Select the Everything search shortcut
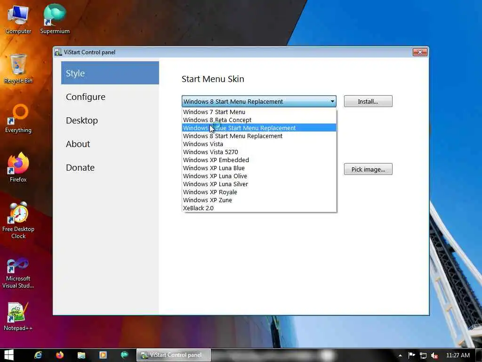The width and height of the screenshot is (482, 362). coord(18,118)
